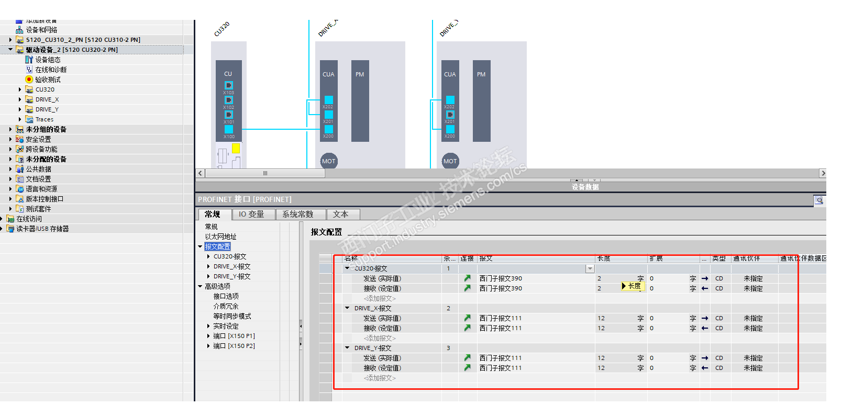Expand the DRIVE_Y folder in project tree
Image resolution: width=864 pixels, height=416 pixels.
20,109
